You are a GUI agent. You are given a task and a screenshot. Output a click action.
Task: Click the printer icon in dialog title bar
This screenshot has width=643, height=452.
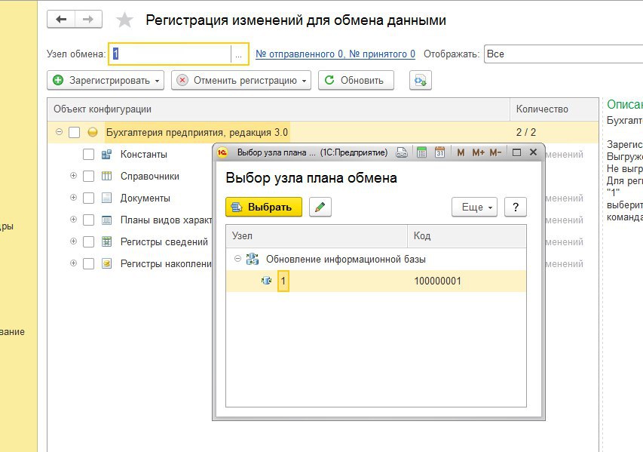click(402, 152)
